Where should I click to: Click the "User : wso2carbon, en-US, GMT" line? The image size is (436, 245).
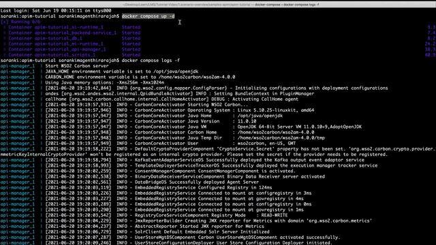[x=148, y=144]
